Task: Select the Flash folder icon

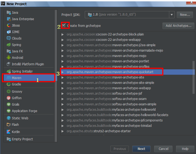Action: click(x=9, y=124)
